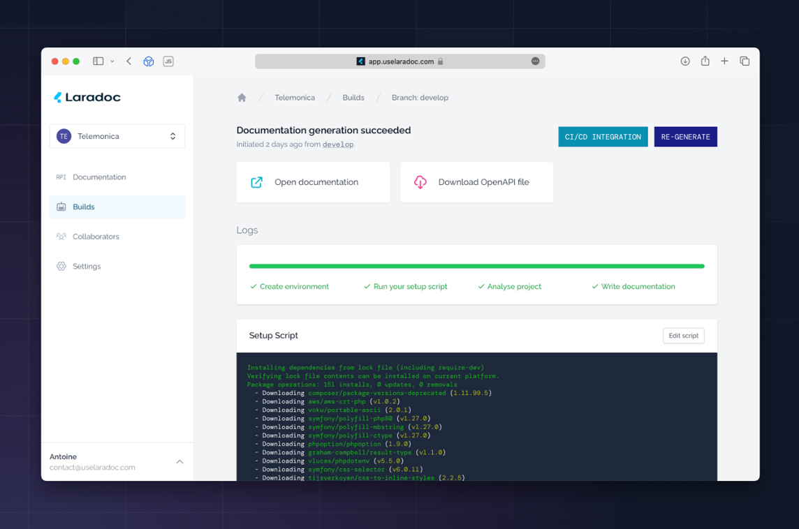Expand the Antoine user menu chevron
The image size is (799, 529).
point(179,462)
